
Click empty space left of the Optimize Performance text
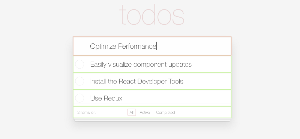[x=81, y=46]
